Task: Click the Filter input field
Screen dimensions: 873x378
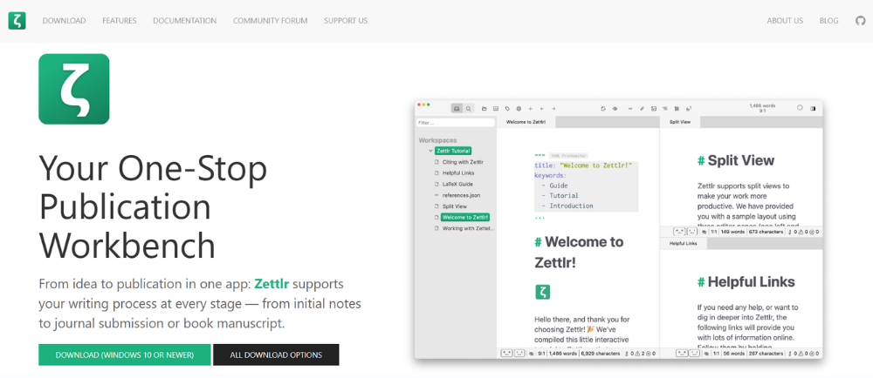Action: click(x=456, y=123)
